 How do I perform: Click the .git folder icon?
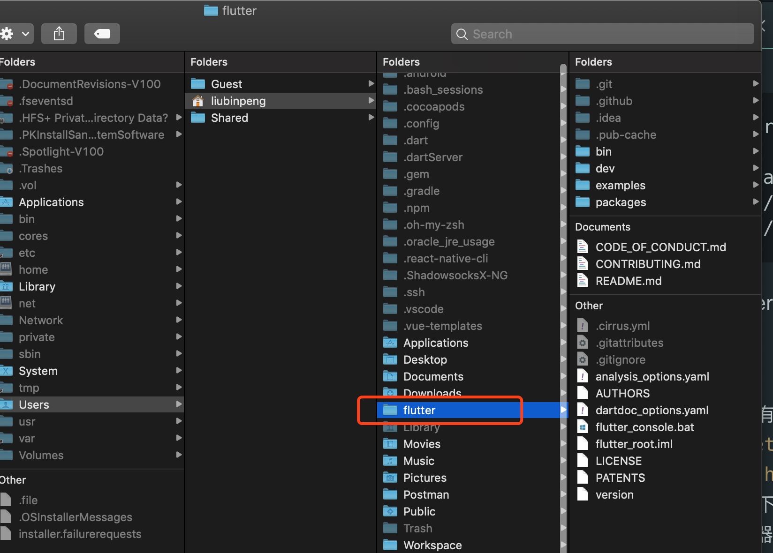pyautogui.click(x=583, y=84)
